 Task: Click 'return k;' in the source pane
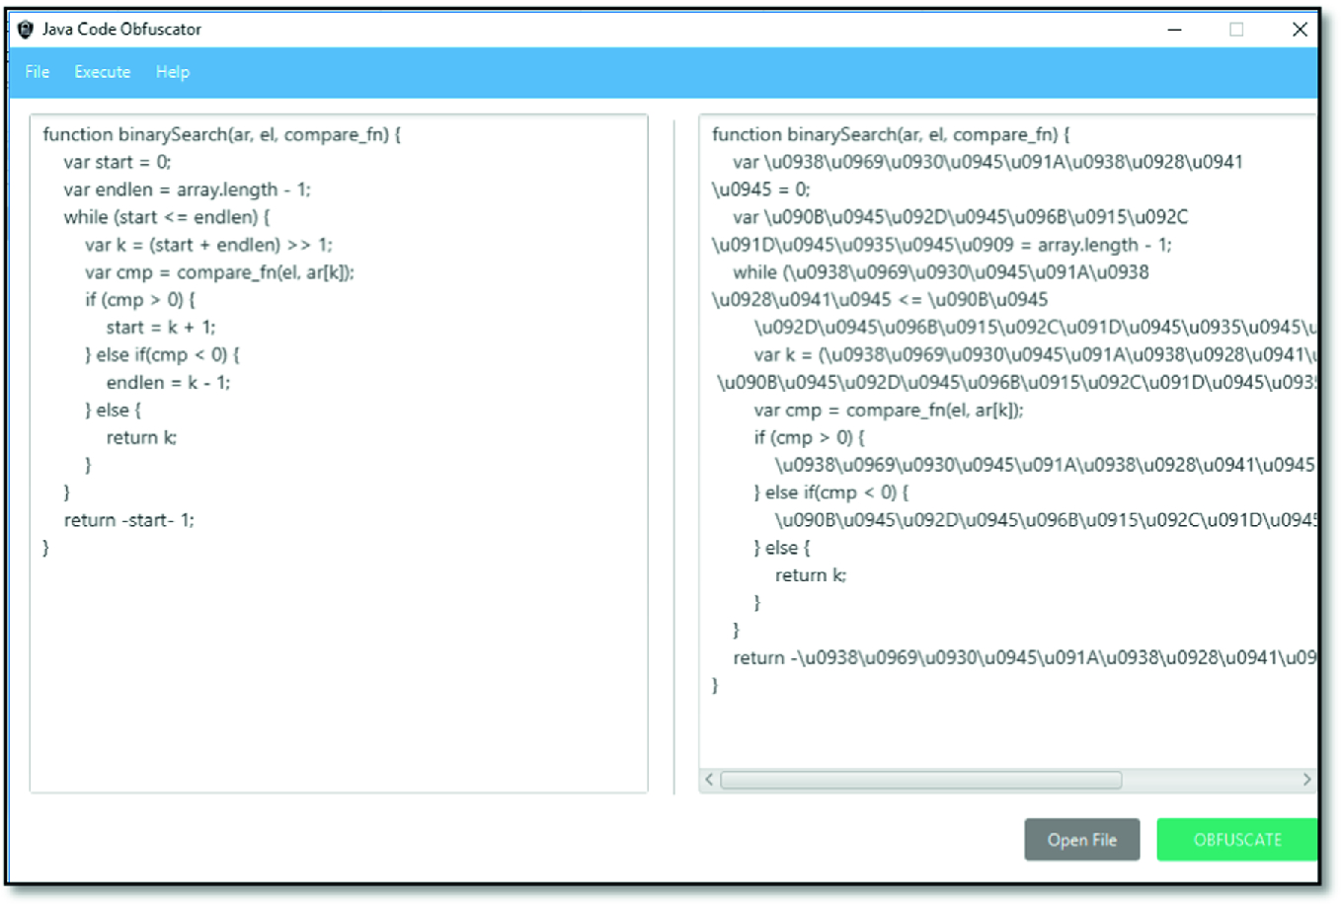tap(141, 438)
